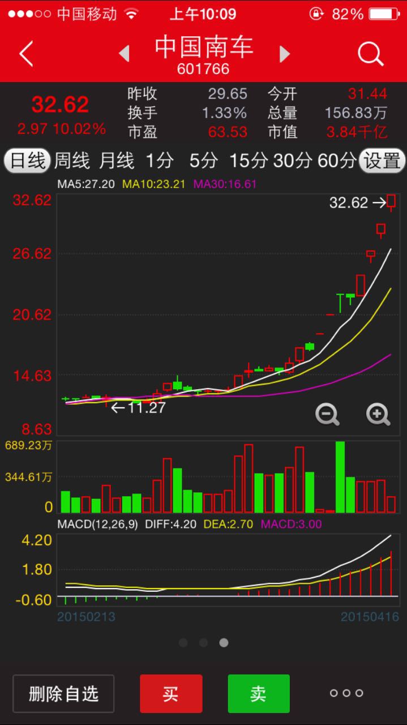Tap the 今开 value 31.44
The height and width of the screenshot is (725, 407).
coord(367,93)
